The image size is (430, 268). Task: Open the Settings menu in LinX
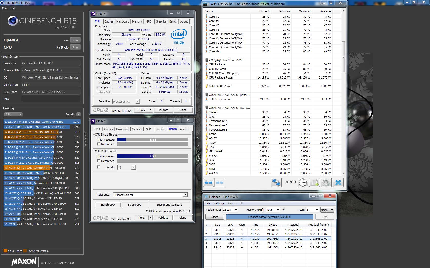(x=219, y=203)
